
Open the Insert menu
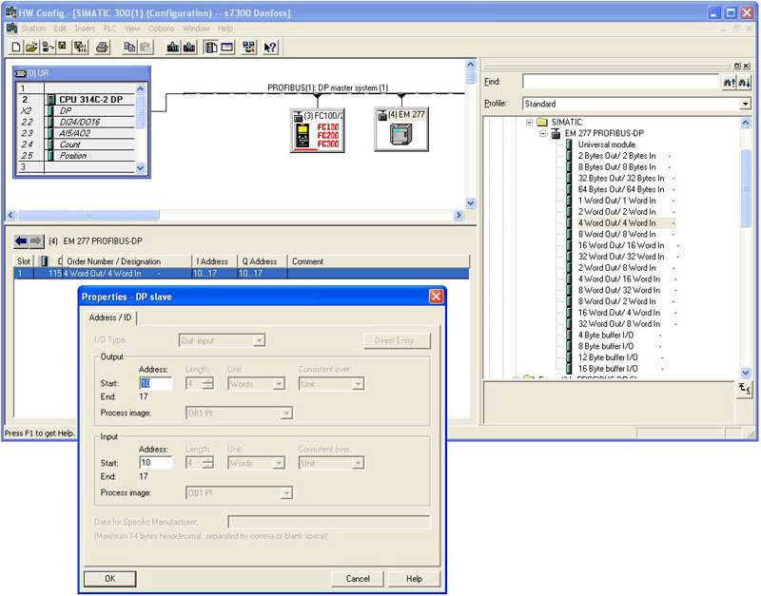coord(85,29)
